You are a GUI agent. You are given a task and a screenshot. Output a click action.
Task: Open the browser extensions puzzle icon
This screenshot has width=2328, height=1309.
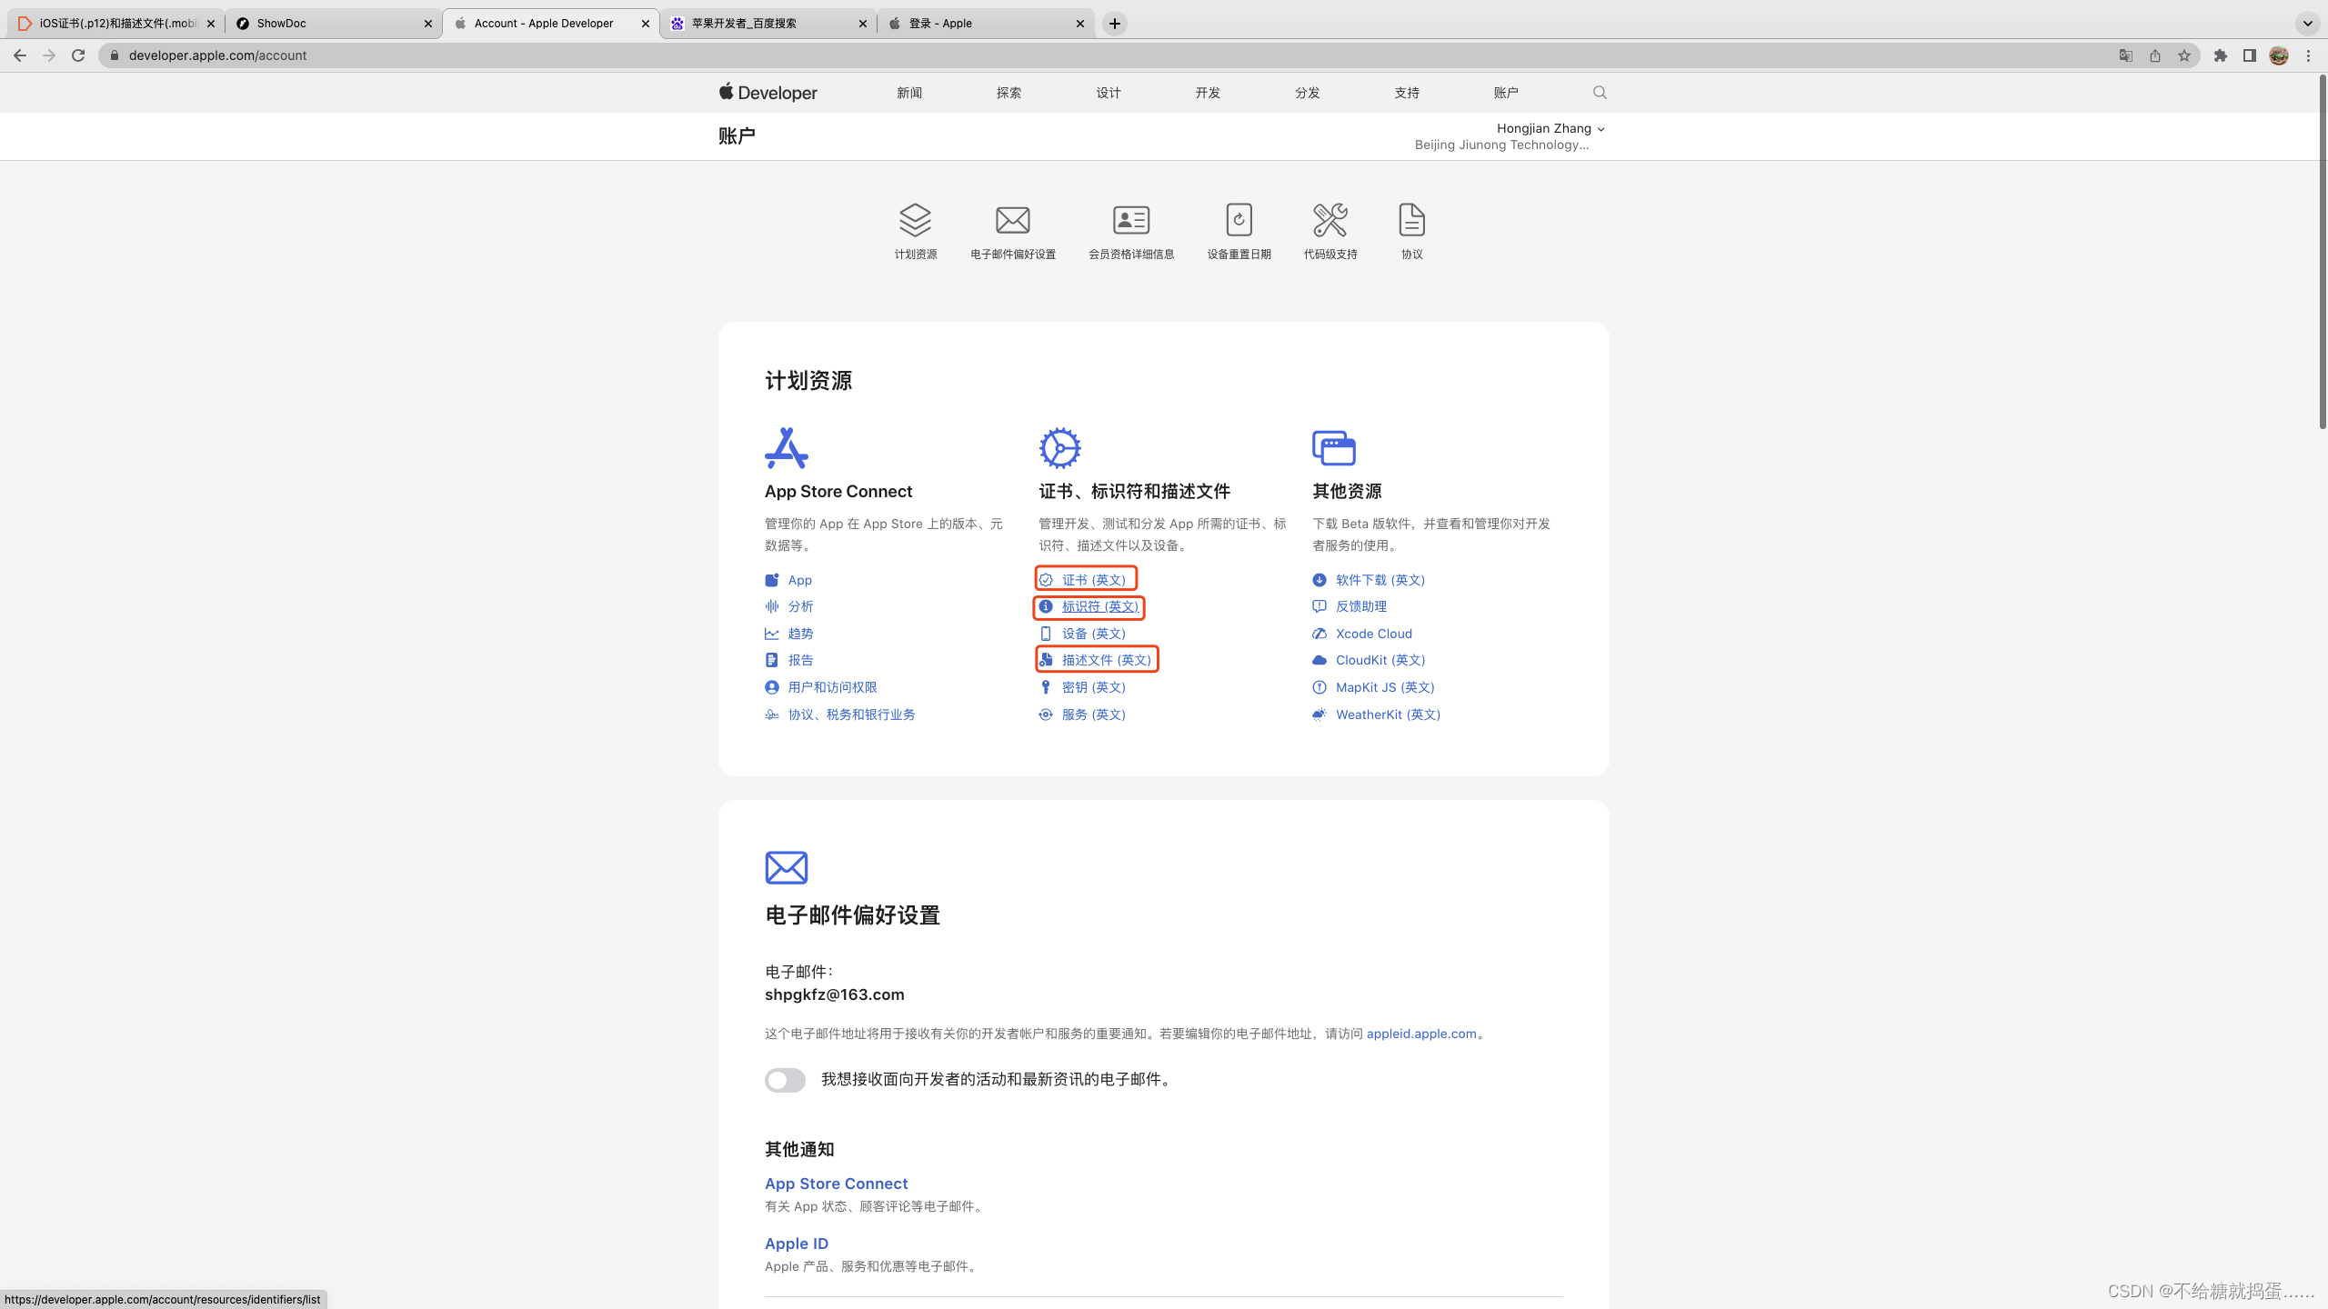click(2221, 55)
